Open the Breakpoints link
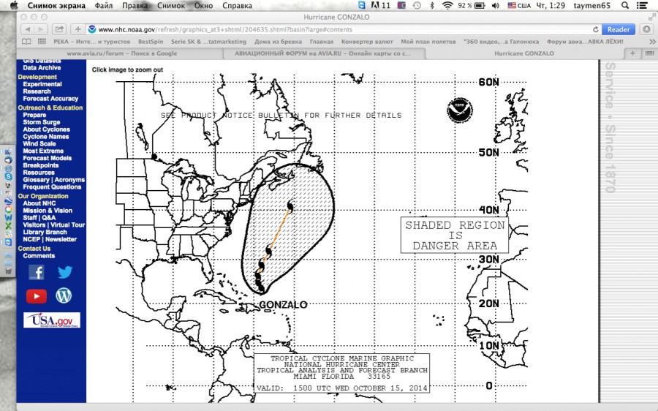 click(41, 165)
